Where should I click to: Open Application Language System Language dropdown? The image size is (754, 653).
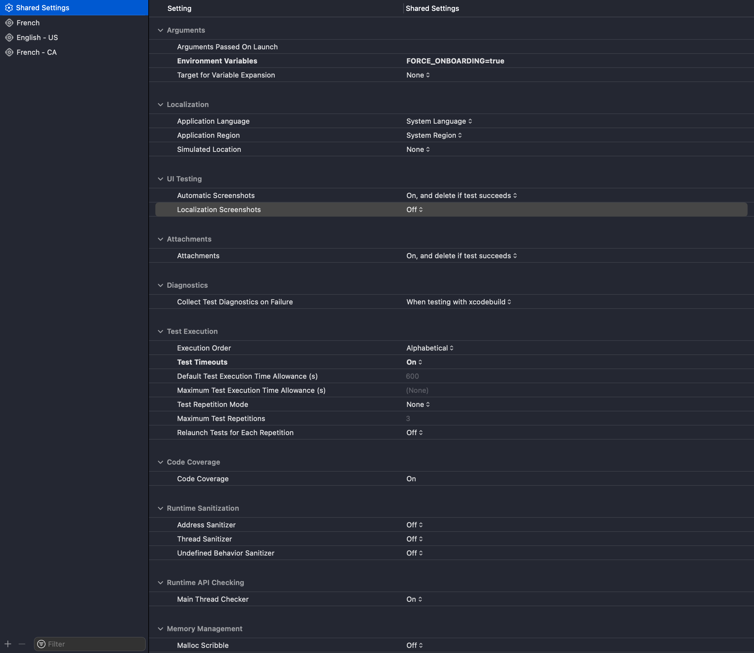(439, 121)
